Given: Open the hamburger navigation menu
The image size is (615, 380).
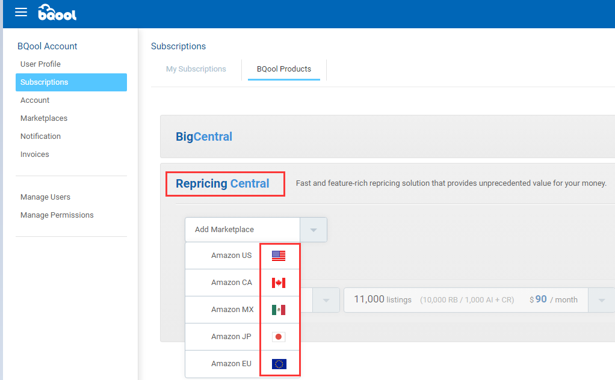Looking at the screenshot, I should pos(21,12).
